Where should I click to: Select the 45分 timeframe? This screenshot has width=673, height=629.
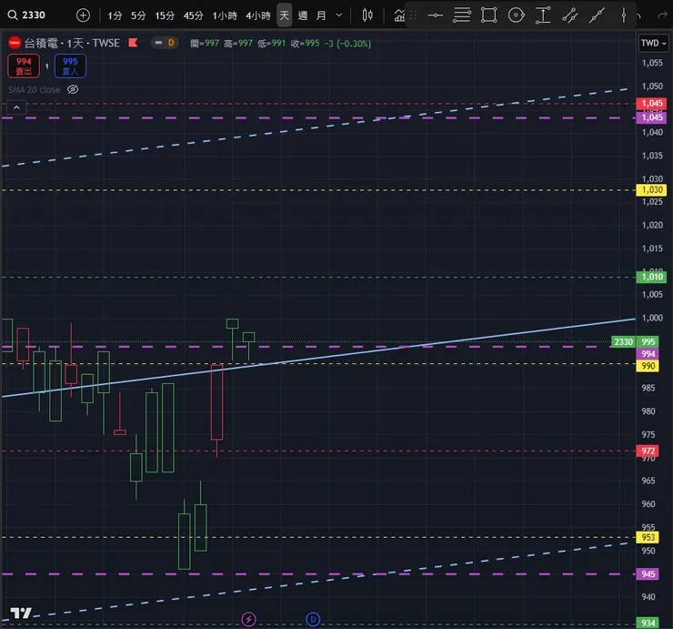coord(193,15)
